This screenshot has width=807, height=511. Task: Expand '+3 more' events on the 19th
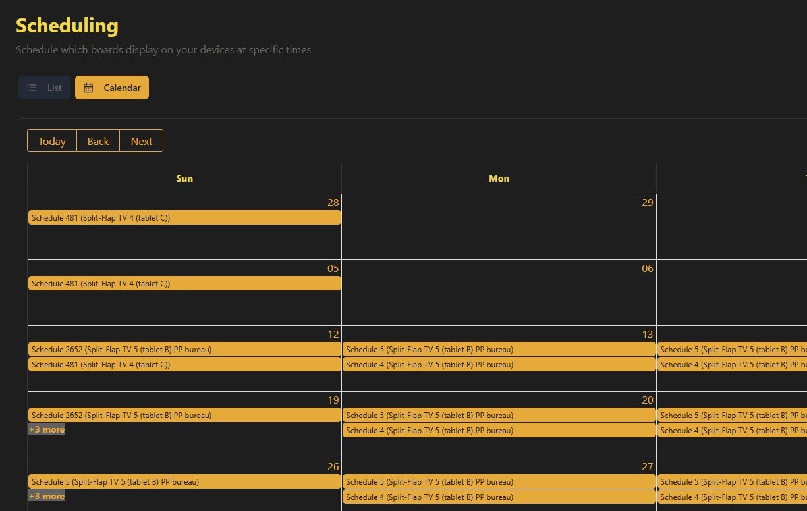[47, 430]
